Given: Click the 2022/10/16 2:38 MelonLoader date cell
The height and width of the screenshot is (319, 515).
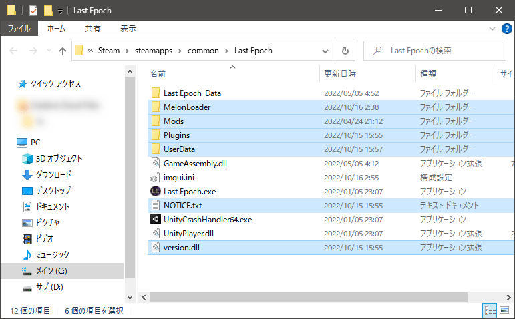Looking at the screenshot, I should pos(351,107).
